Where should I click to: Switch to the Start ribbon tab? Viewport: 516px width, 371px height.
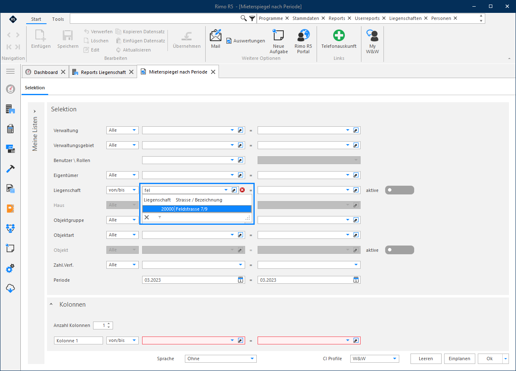[36, 19]
